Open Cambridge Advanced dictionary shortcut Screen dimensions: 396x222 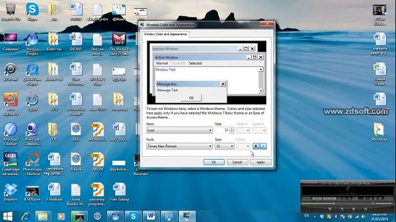click(11, 164)
